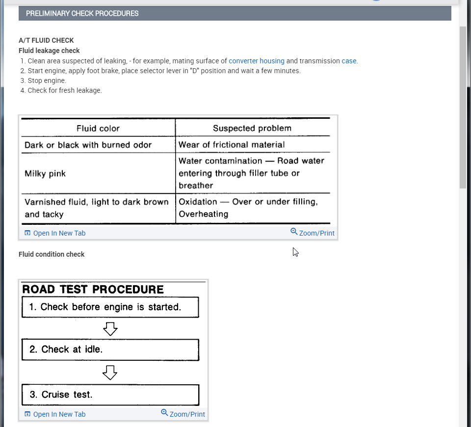Image resolution: width=471 pixels, height=427 pixels.
Task: Click the new tab icon below fluid table
Action: pyautogui.click(x=27, y=233)
